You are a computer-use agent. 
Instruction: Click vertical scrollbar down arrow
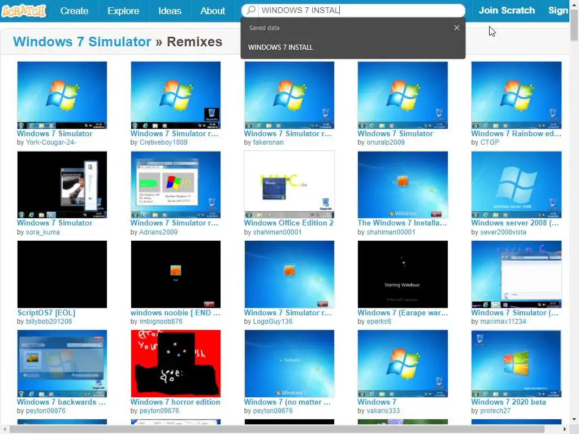pos(574,419)
